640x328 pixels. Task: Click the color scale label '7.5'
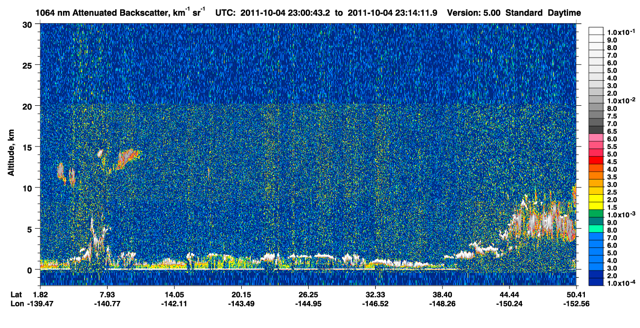(612, 116)
